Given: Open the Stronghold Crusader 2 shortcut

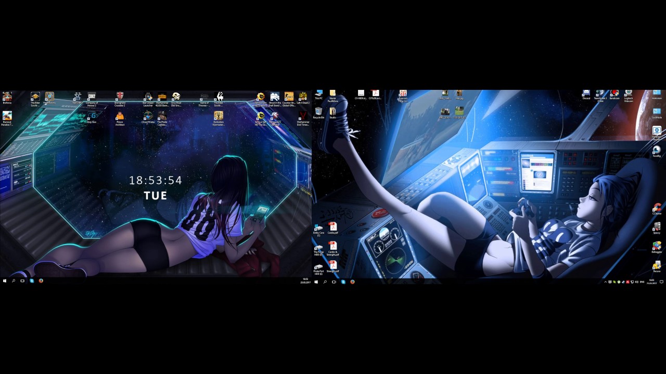Looking at the screenshot, I should [120, 97].
